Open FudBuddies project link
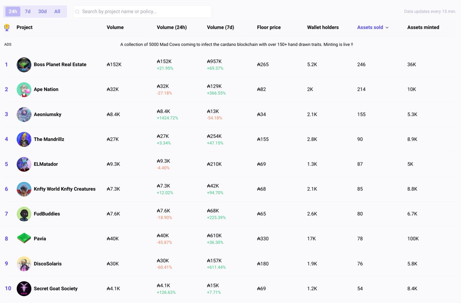The height and width of the screenshot is (303, 461). click(47, 214)
